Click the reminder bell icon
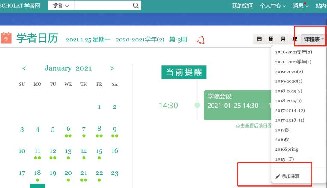327x188 pixels. pyautogui.click(x=200, y=40)
